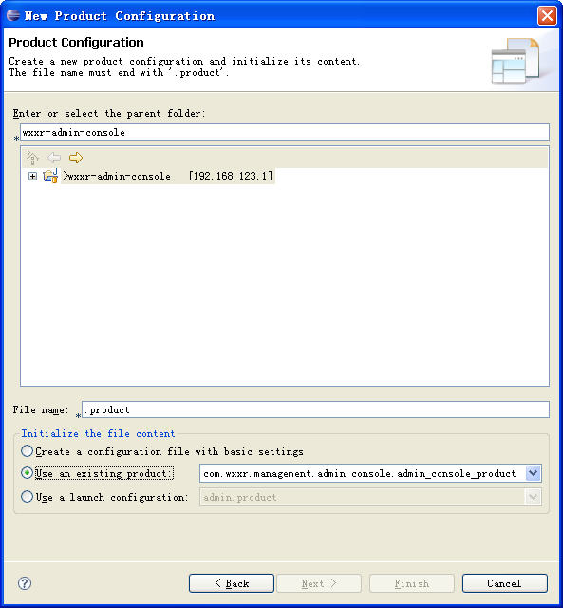This screenshot has width=563, height=608.
Task: Close the New Product Configuration dialog
Action: (x=547, y=16)
